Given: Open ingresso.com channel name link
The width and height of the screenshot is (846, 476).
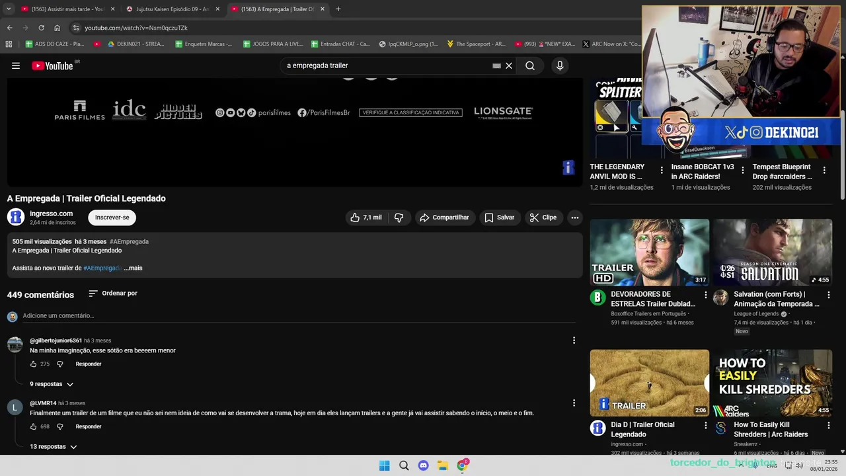Looking at the screenshot, I should click(51, 214).
